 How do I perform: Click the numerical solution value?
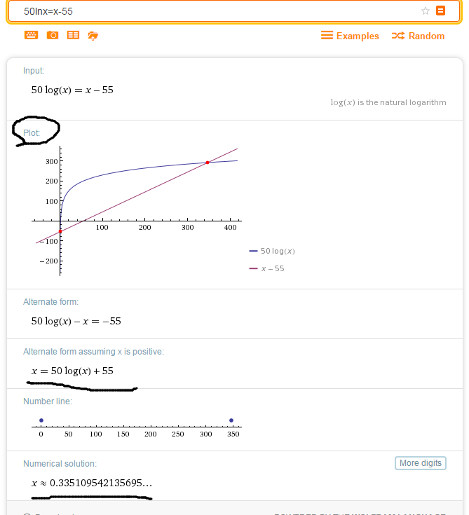92,483
